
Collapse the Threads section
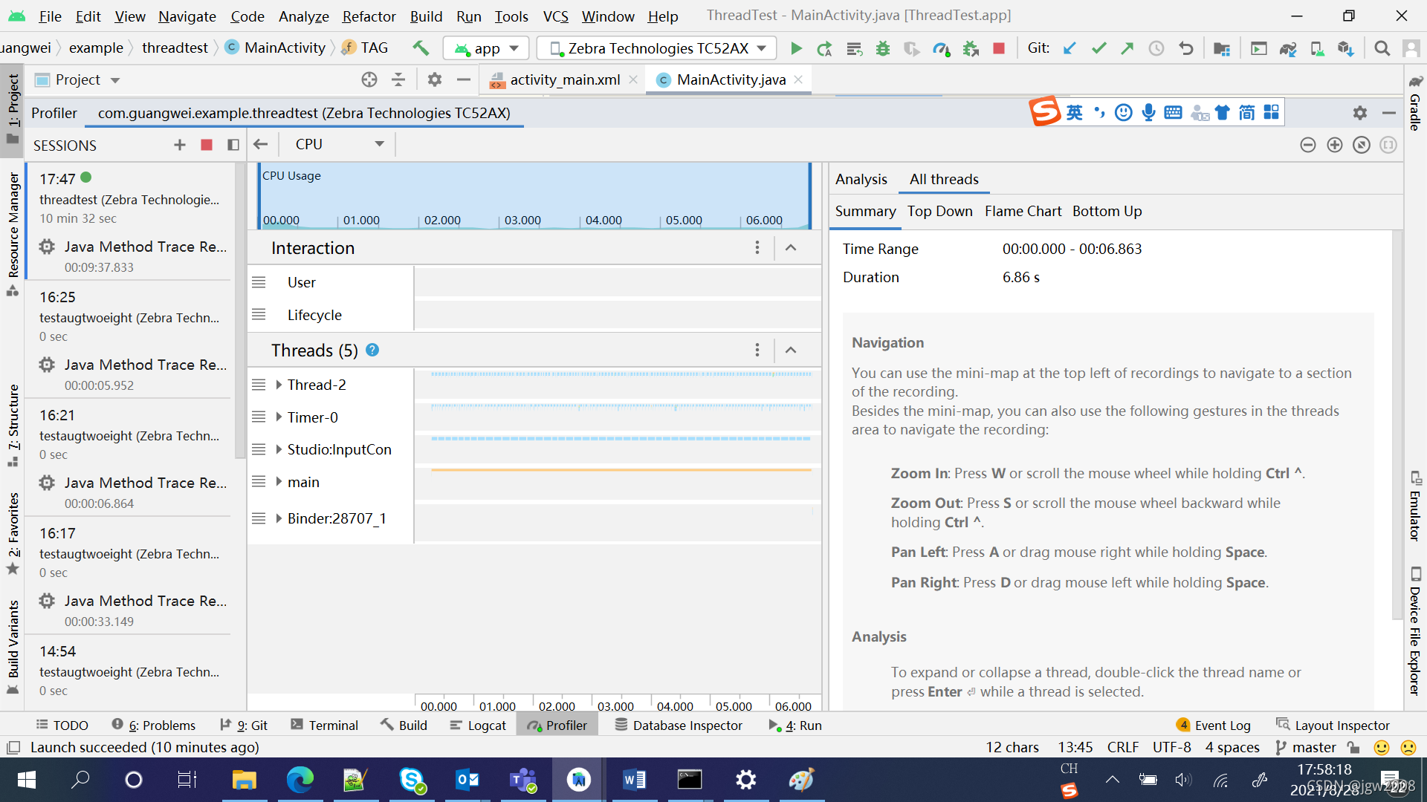point(791,350)
